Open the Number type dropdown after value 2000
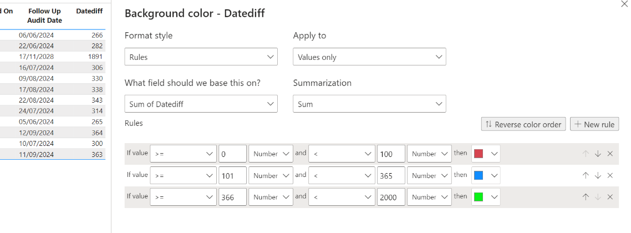Screen dimensions: 631x233 (429, 197)
